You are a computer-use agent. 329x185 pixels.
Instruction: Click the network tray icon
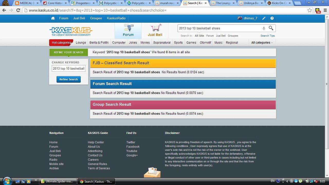(x=311, y=181)
